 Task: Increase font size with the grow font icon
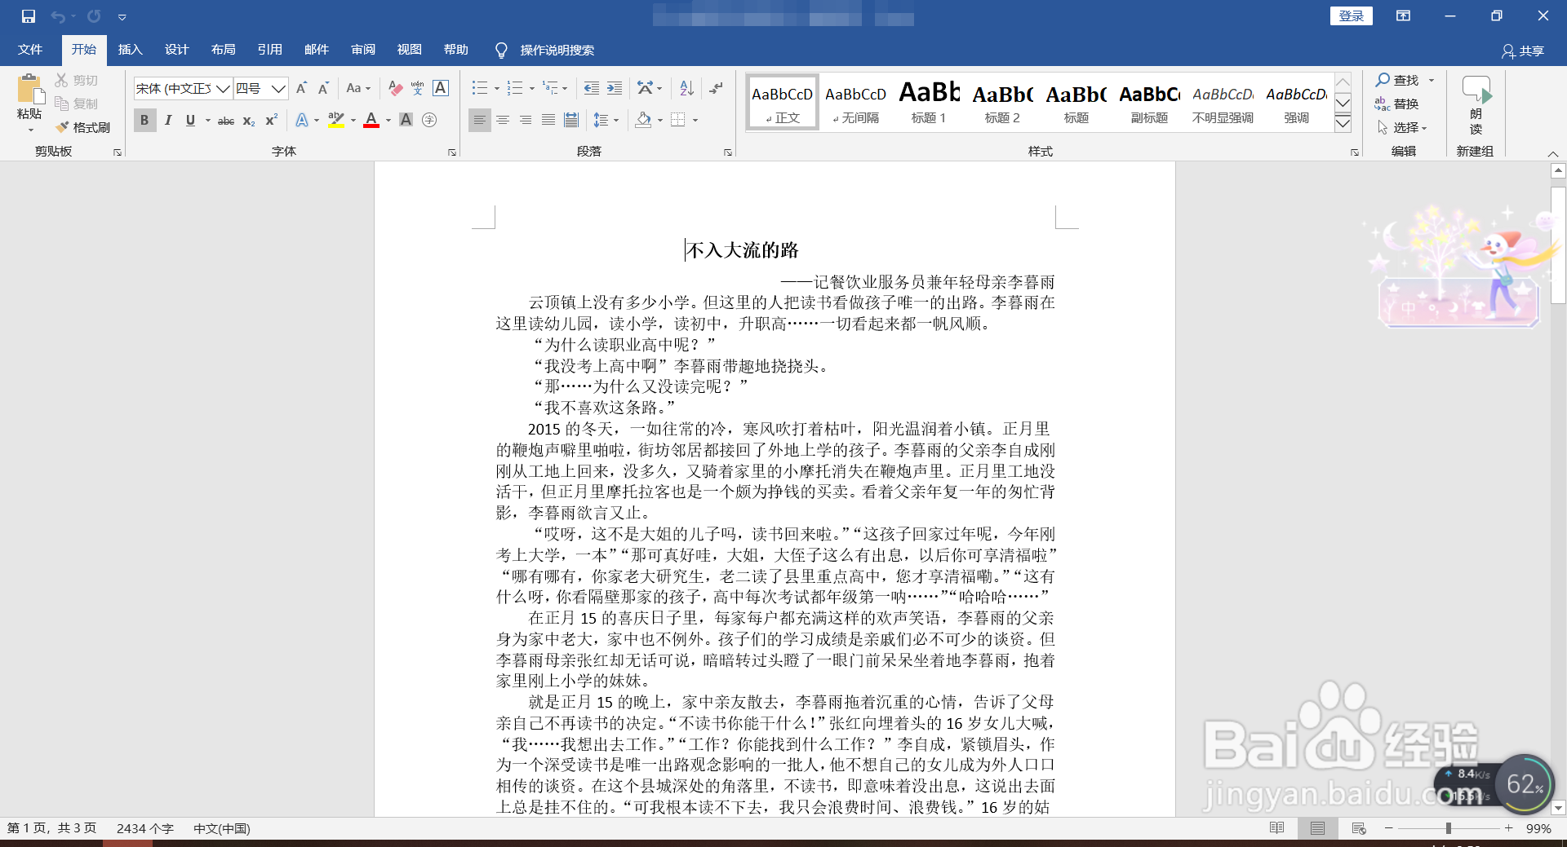click(302, 88)
